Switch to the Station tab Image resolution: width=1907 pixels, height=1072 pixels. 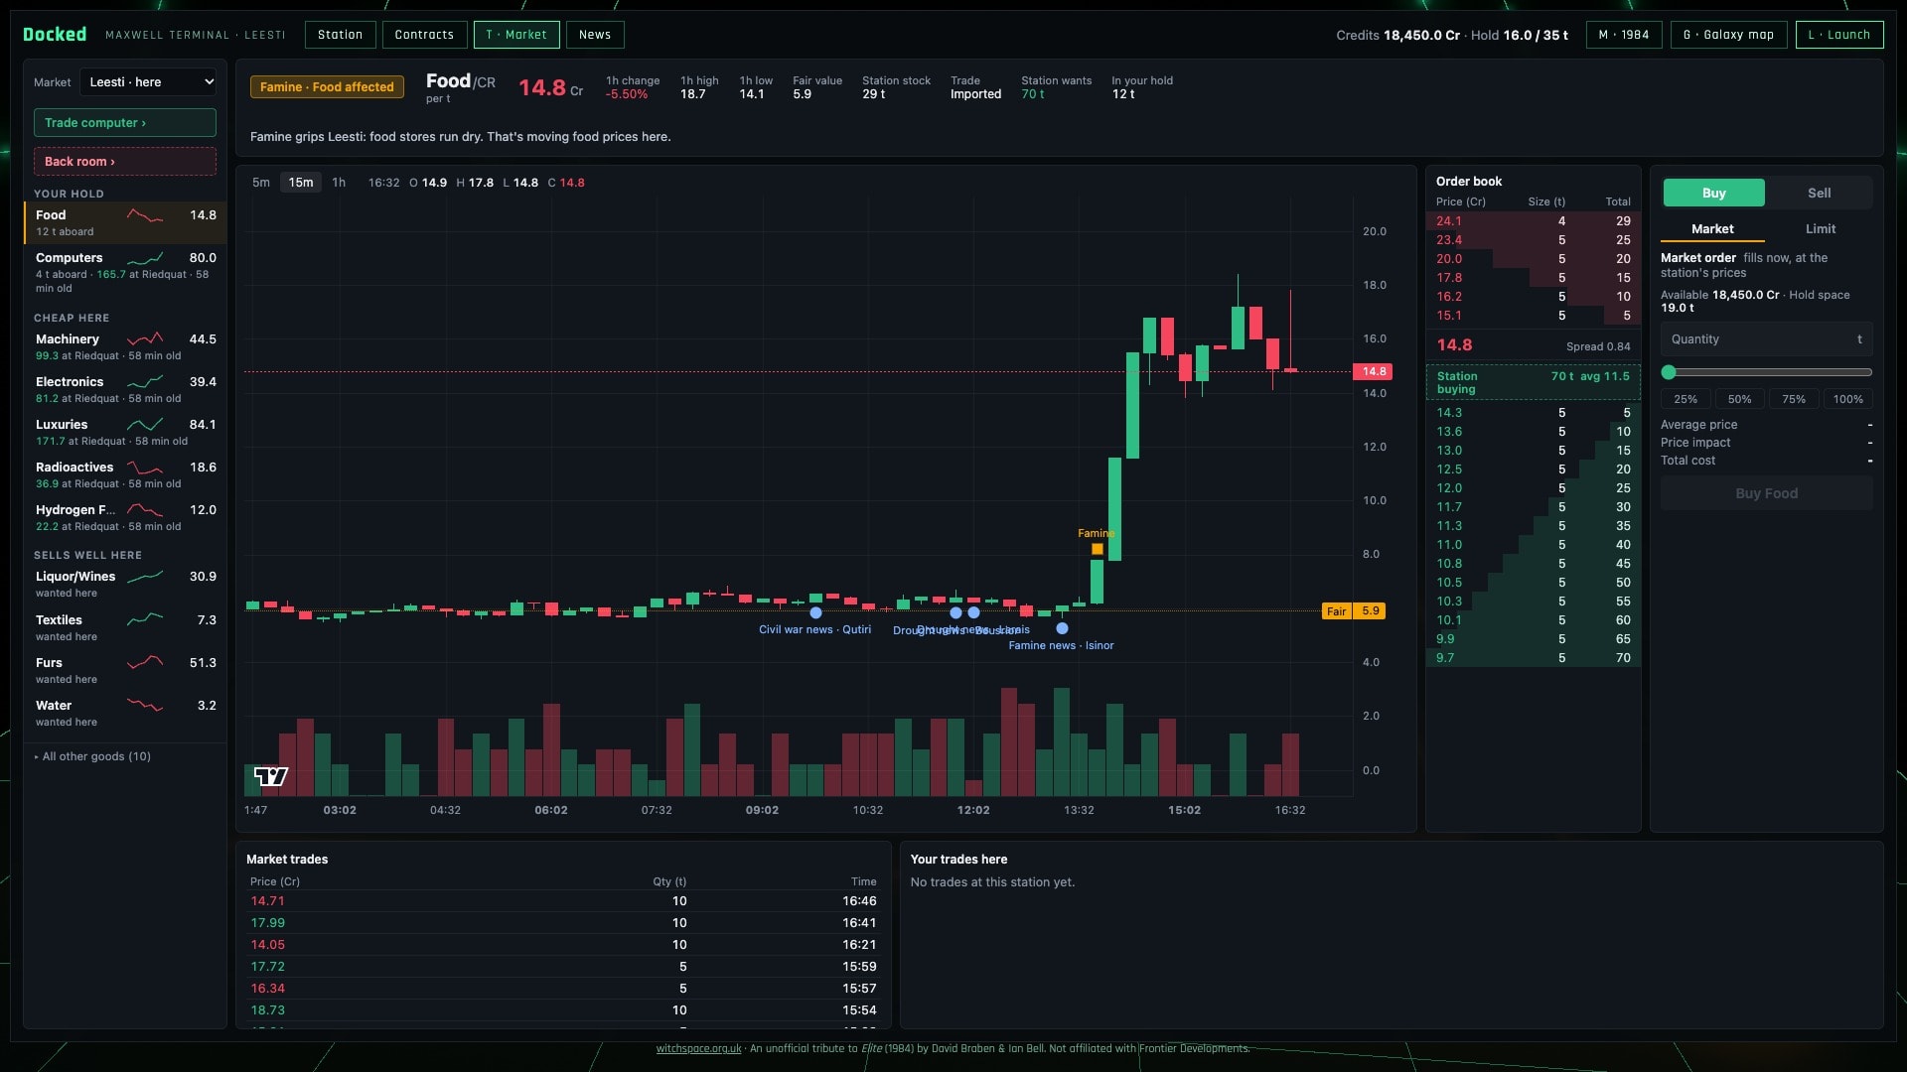(x=340, y=35)
